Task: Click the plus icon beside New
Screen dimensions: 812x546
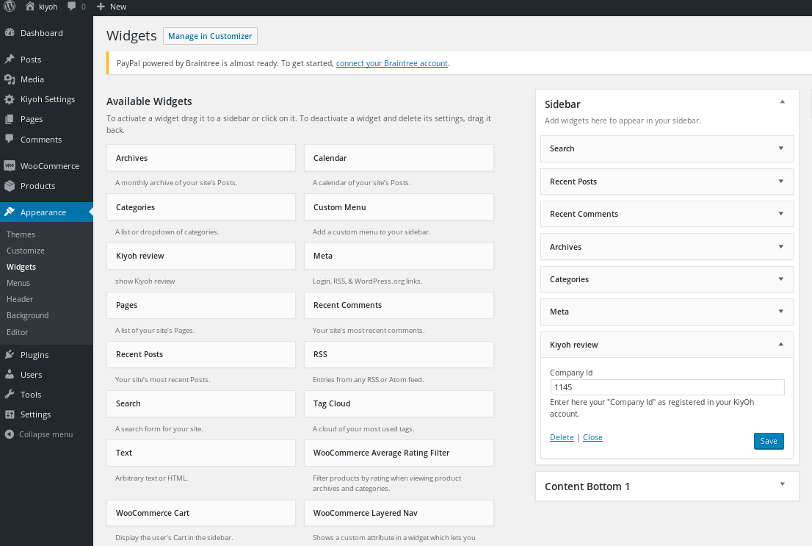Action: click(101, 7)
